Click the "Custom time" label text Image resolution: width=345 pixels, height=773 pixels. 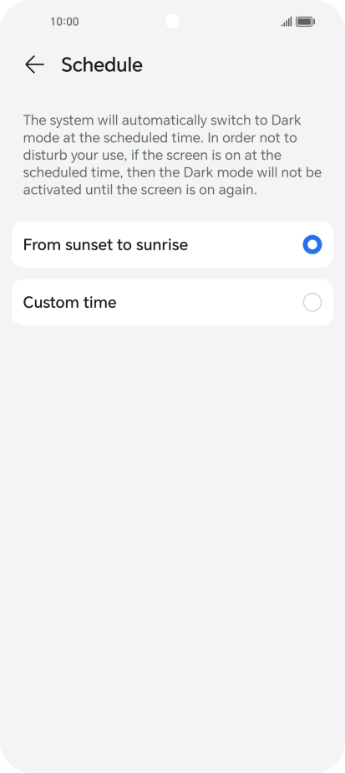[70, 302]
